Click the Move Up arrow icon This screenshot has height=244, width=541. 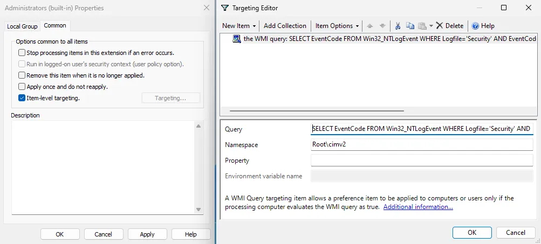pos(369,26)
